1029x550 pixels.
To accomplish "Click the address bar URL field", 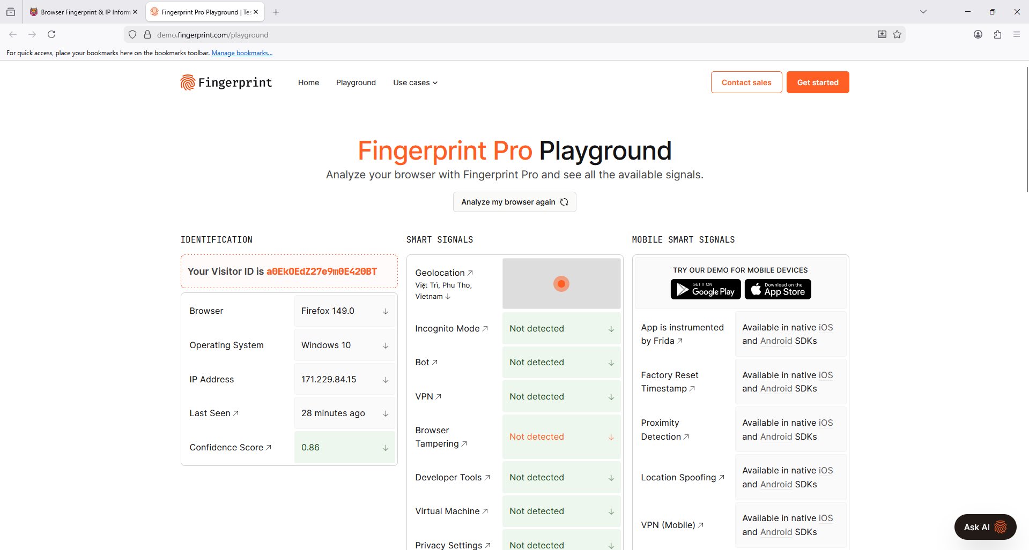I will [483, 35].
